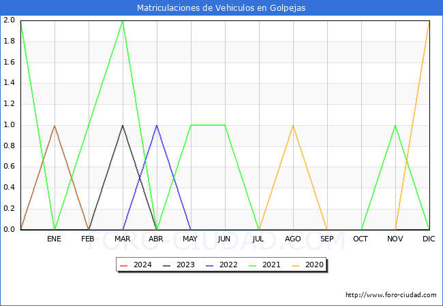Click the blue 2022 peak at ABR
The width and height of the screenshot is (443, 306).
click(x=157, y=125)
